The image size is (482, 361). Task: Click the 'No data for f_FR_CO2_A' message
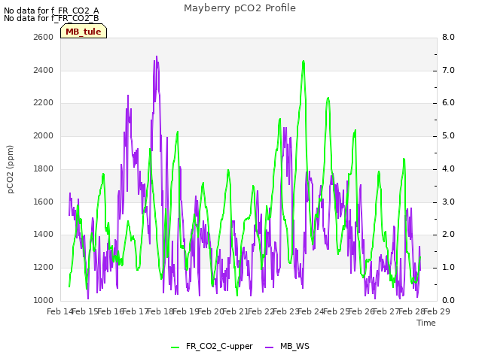coord(51,11)
